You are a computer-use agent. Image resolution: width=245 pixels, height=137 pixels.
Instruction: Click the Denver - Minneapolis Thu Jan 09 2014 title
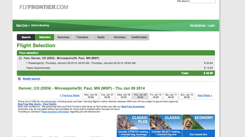coord(81,88)
